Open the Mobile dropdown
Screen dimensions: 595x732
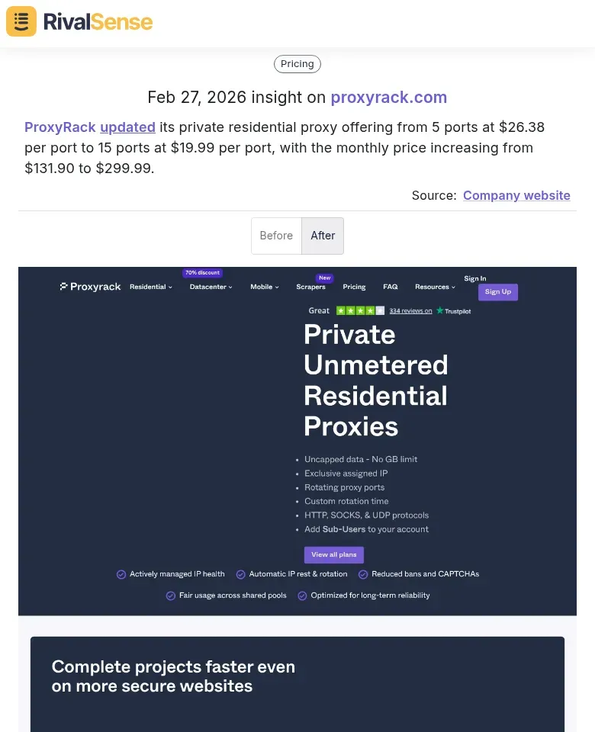(264, 287)
